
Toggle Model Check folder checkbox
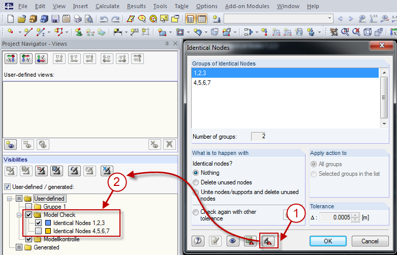tap(29, 215)
